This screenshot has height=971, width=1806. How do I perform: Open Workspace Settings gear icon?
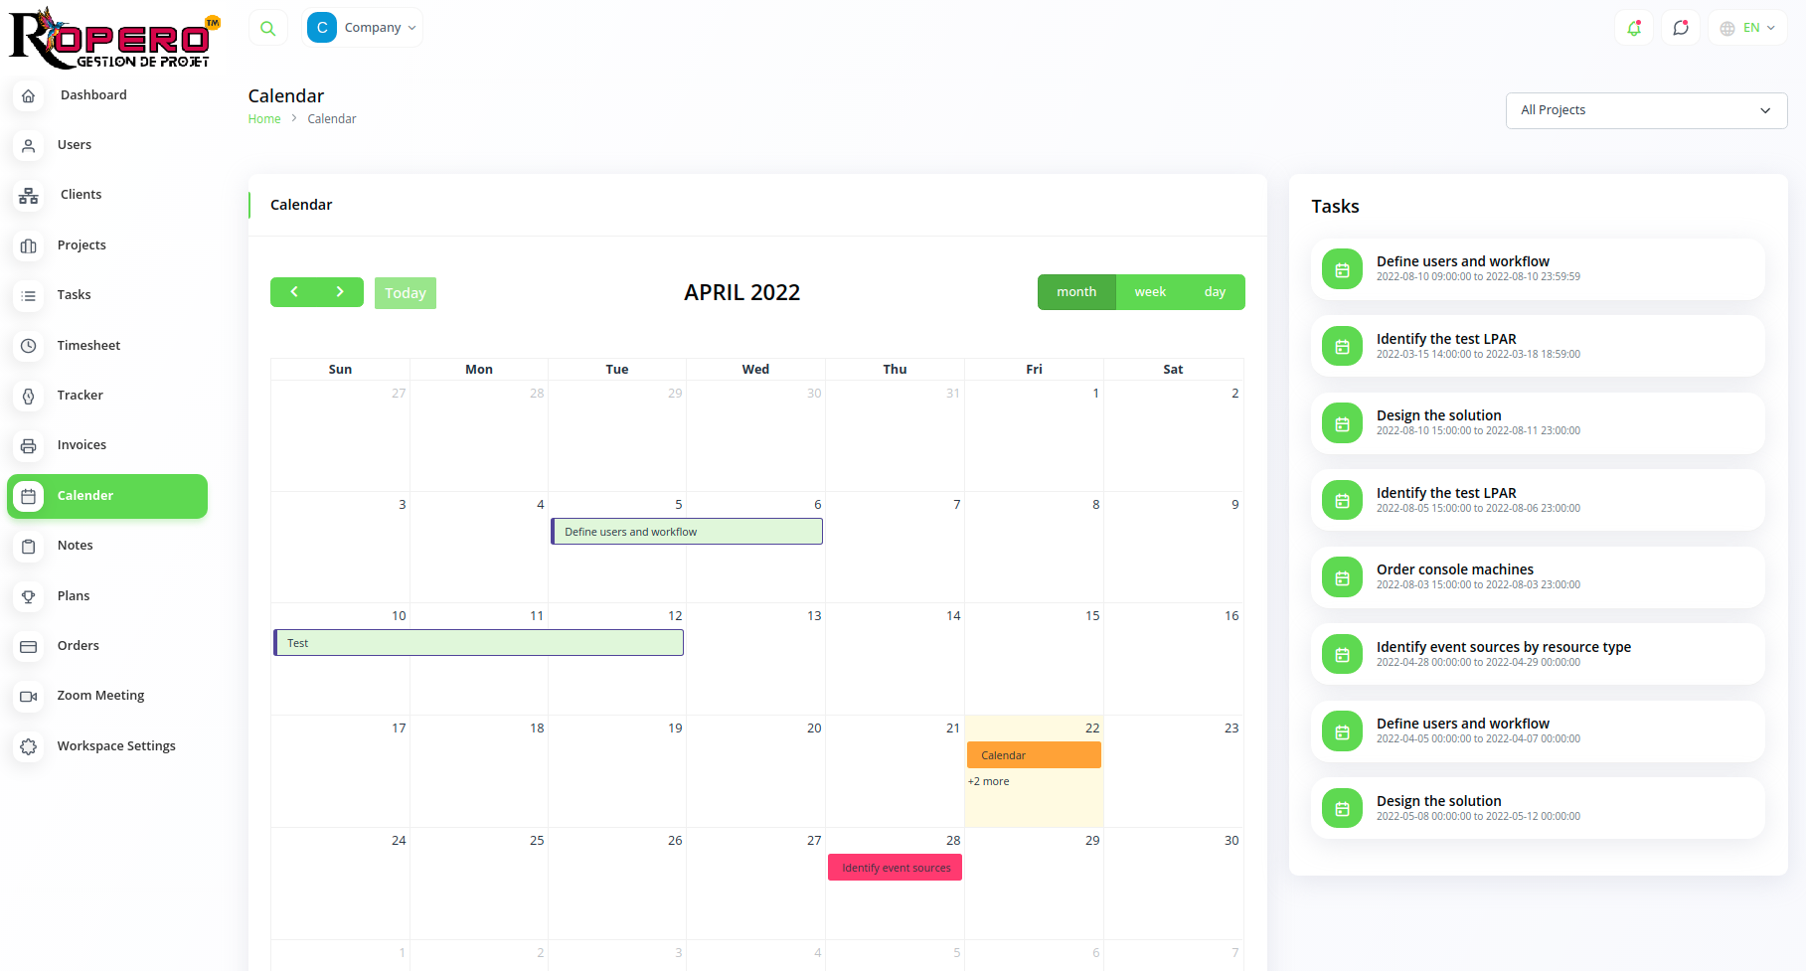tap(29, 746)
